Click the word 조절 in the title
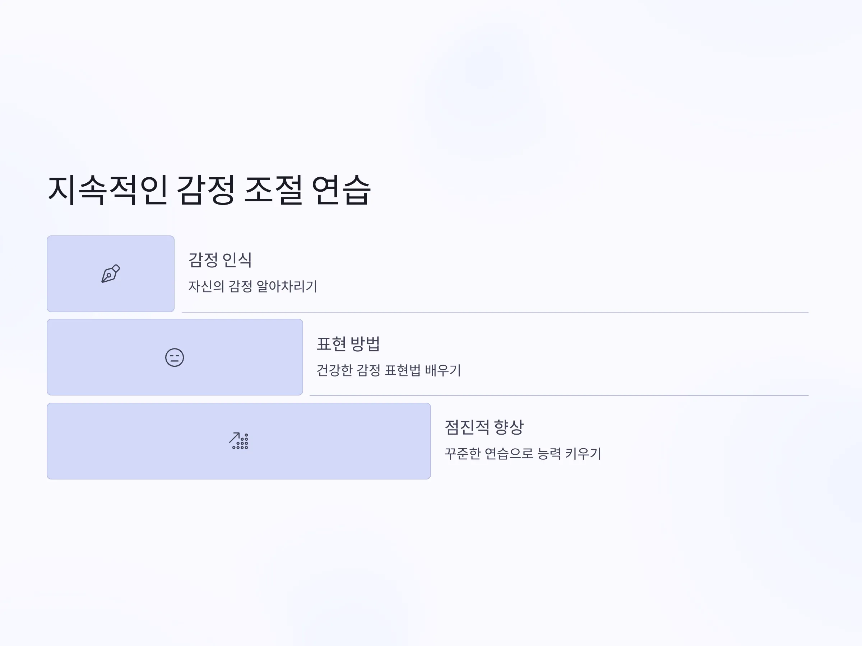This screenshot has width=862, height=646. click(x=274, y=190)
